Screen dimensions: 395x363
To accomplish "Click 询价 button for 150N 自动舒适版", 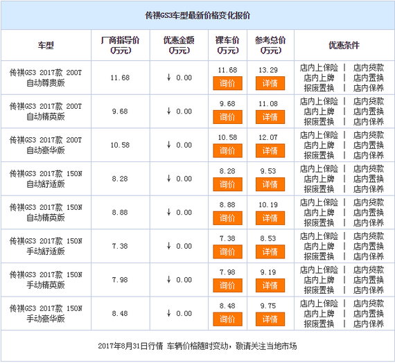I will click(x=227, y=184).
